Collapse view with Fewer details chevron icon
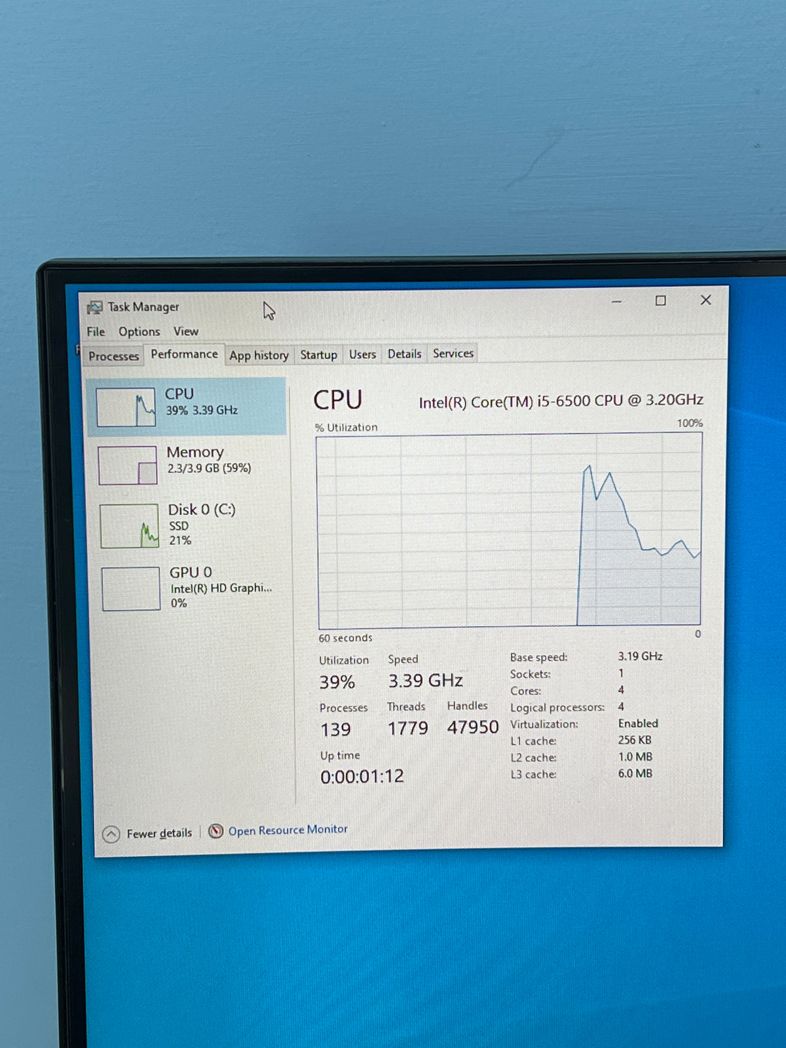Image resolution: width=786 pixels, height=1048 pixels. [111, 834]
